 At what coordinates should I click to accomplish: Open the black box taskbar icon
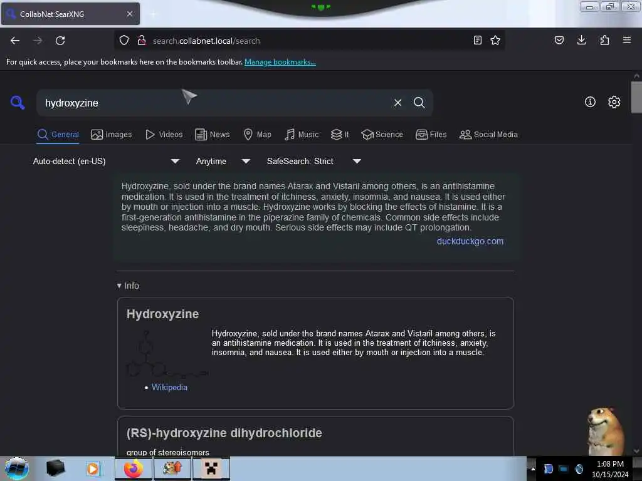point(55,468)
